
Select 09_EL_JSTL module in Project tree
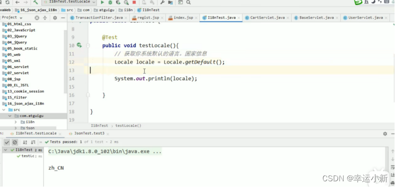click(x=18, y=85)
